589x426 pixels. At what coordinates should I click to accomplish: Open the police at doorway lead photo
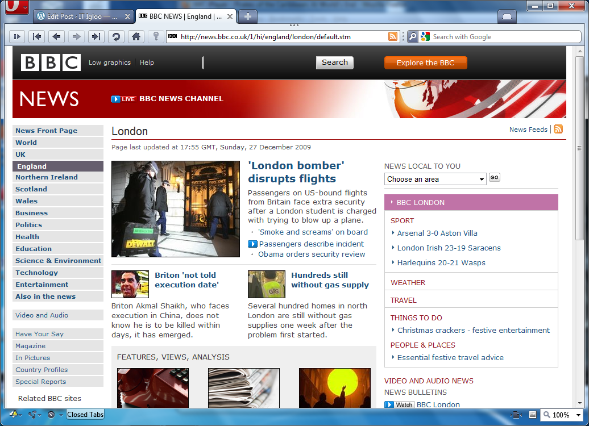tap(176, 209)
